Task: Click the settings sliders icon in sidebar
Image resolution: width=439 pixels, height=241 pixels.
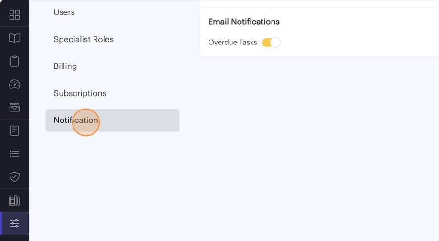Action: [x=14, y=223]
